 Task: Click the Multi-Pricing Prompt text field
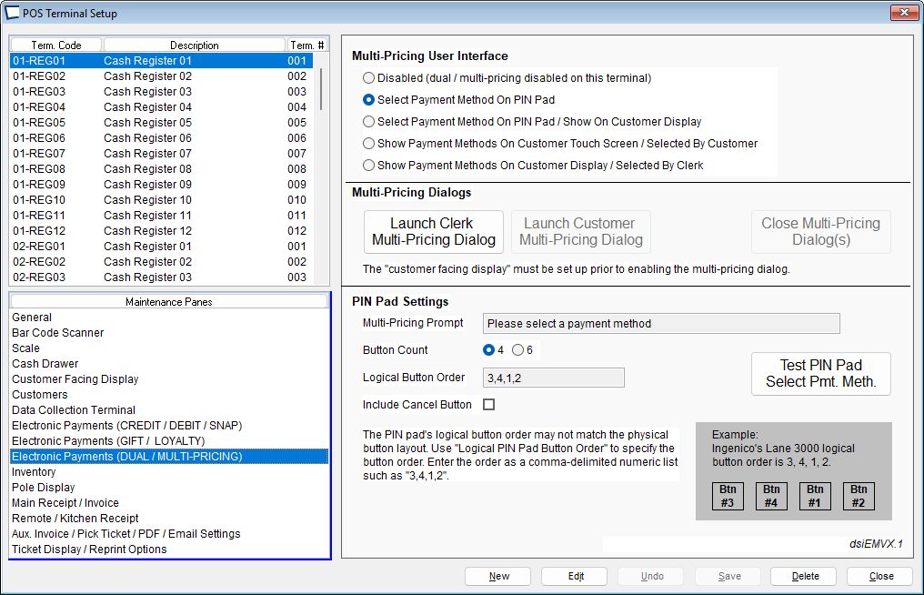point(661,324)
